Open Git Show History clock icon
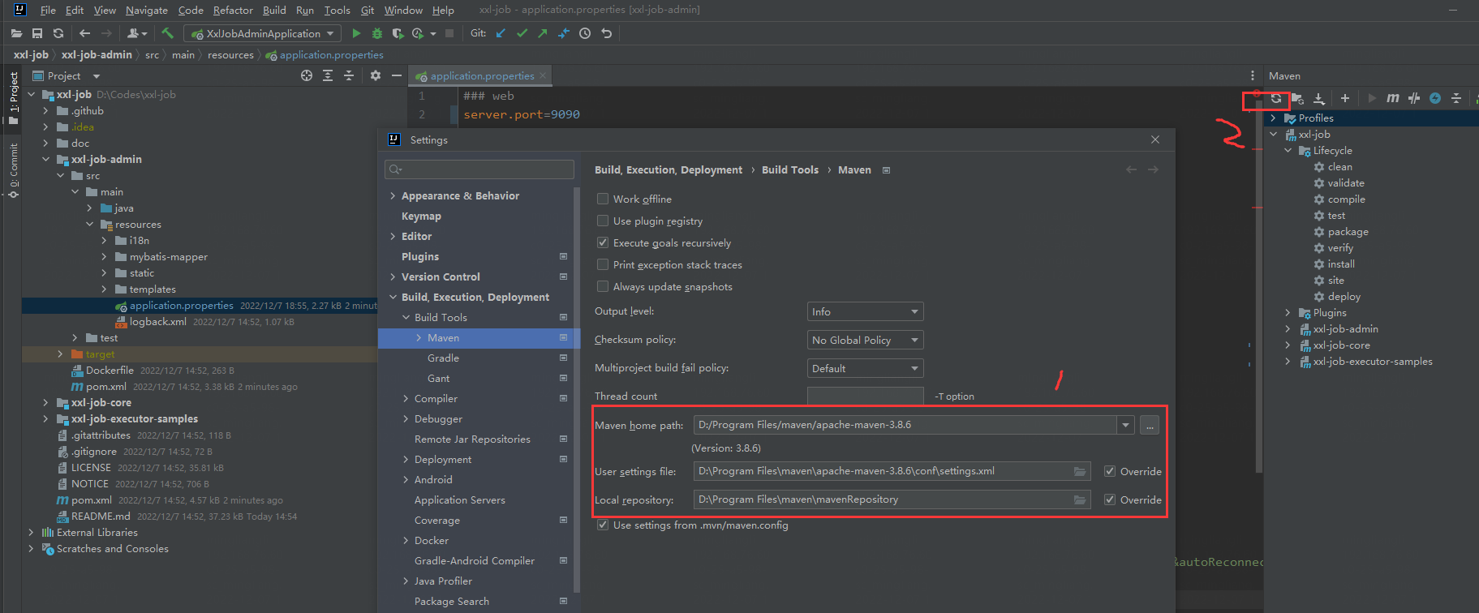Viewport: 1479px width, 613px height. click(x=585, y=33)
